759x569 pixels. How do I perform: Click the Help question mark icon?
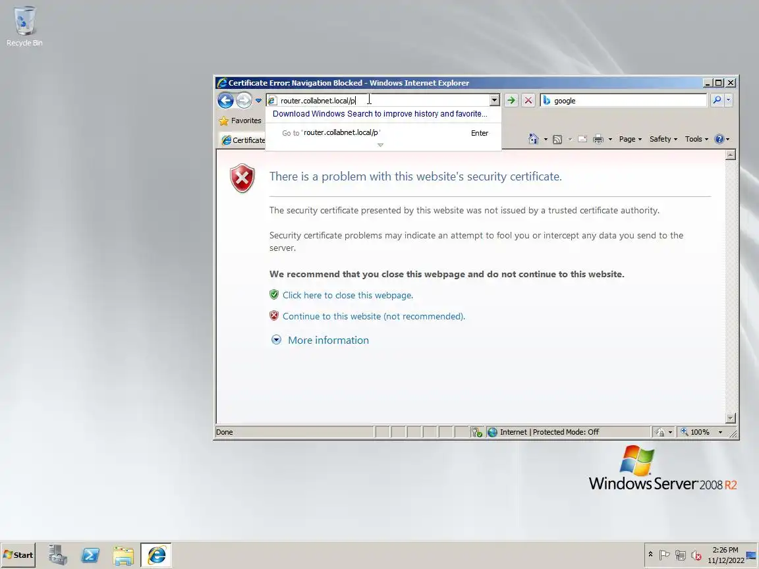719,139
